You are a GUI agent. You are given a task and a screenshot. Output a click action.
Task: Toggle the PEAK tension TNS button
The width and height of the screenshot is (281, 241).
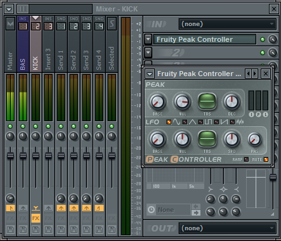(x=207, y=101)
